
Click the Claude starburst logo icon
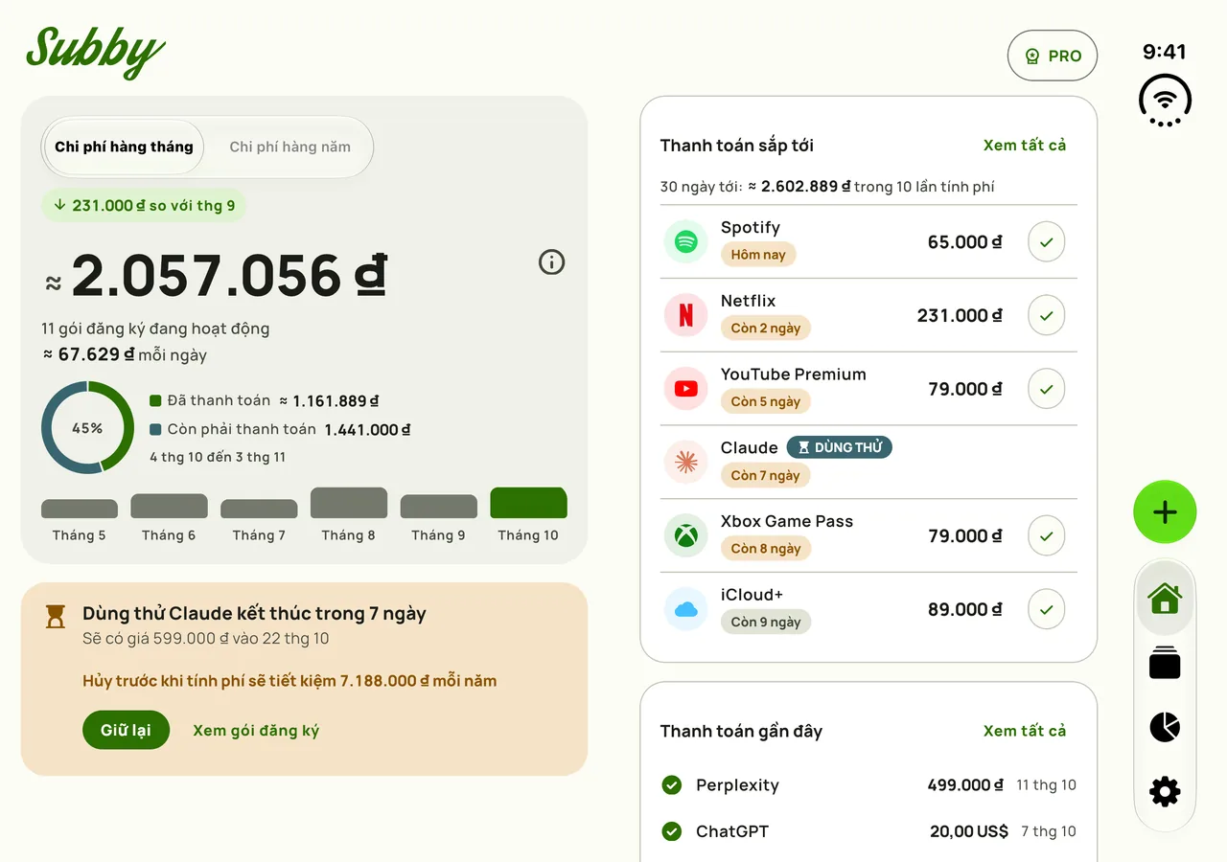[x=685, y=463]
